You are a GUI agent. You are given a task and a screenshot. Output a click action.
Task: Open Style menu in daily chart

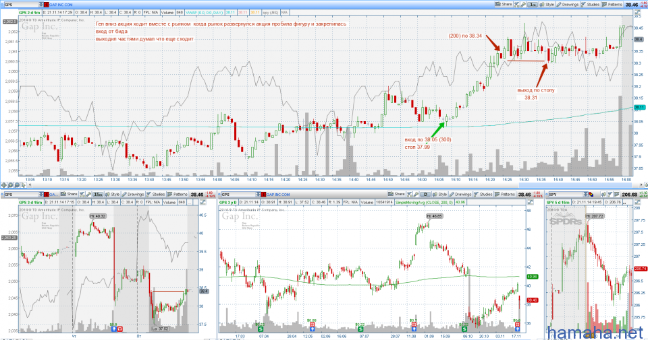pyautogui.click(x=439, y=194)
